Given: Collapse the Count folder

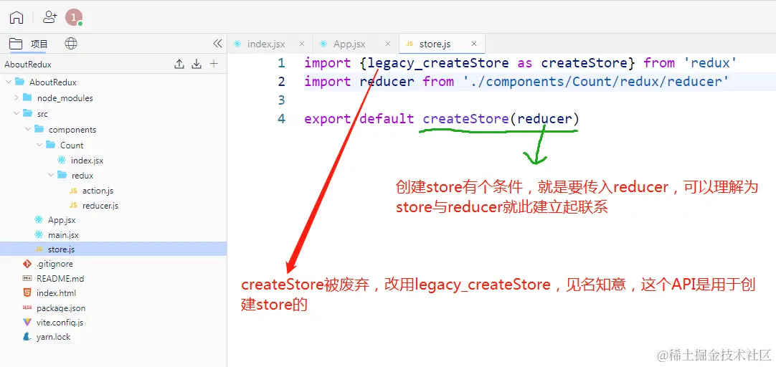Looking at the screenshot, I should click(x=39, y=145).
